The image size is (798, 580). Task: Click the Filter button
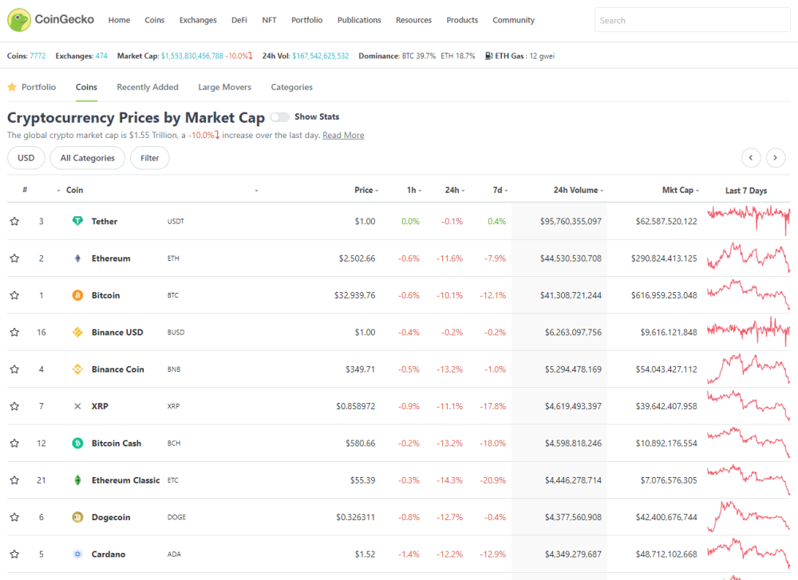coord(150,158)
